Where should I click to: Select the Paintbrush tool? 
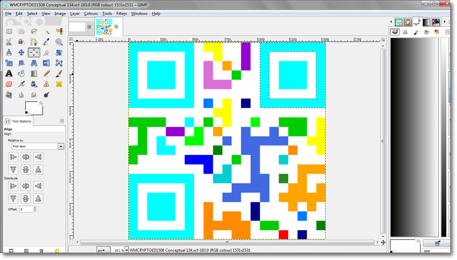pyautogui.click(x=59, y=74)
